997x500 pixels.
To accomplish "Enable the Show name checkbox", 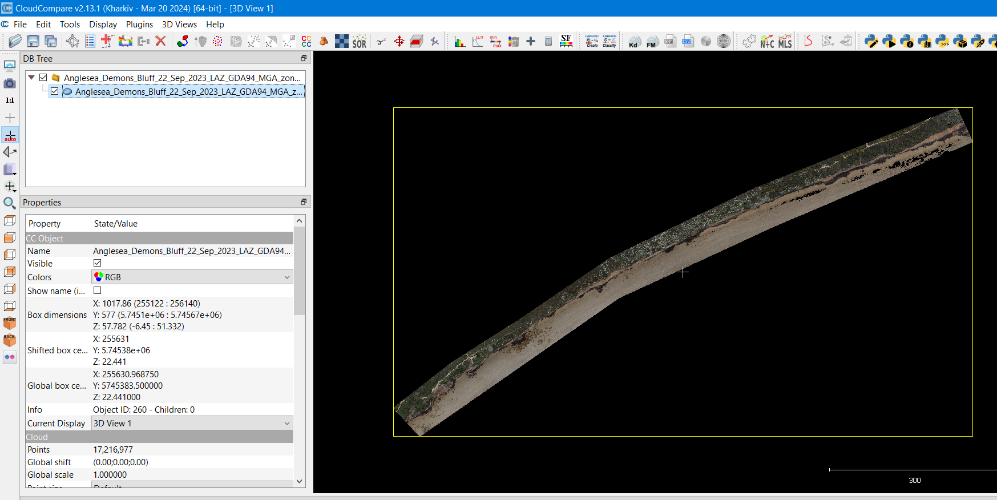I will [x=98, y=291].
